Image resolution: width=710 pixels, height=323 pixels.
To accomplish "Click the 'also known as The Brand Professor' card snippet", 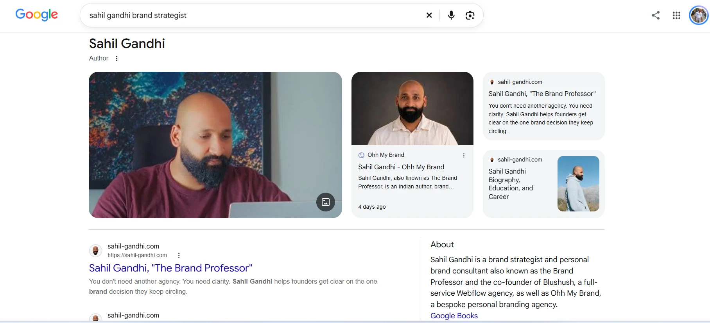I will pos(407,182).
